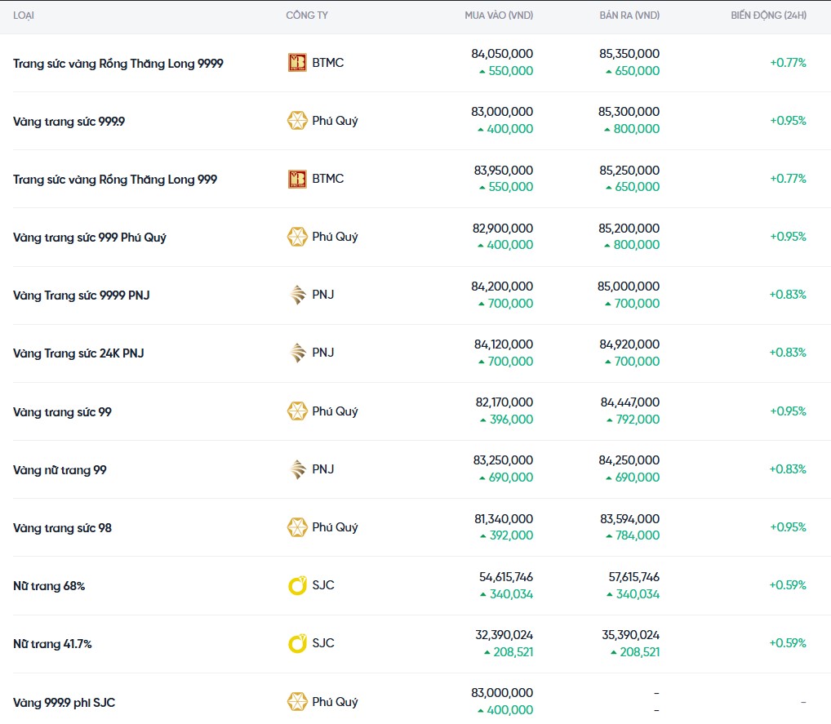This screenshot has height=724, width=831.
Task: Sort by the CÔNG TY column header
Action: [307, 16]
